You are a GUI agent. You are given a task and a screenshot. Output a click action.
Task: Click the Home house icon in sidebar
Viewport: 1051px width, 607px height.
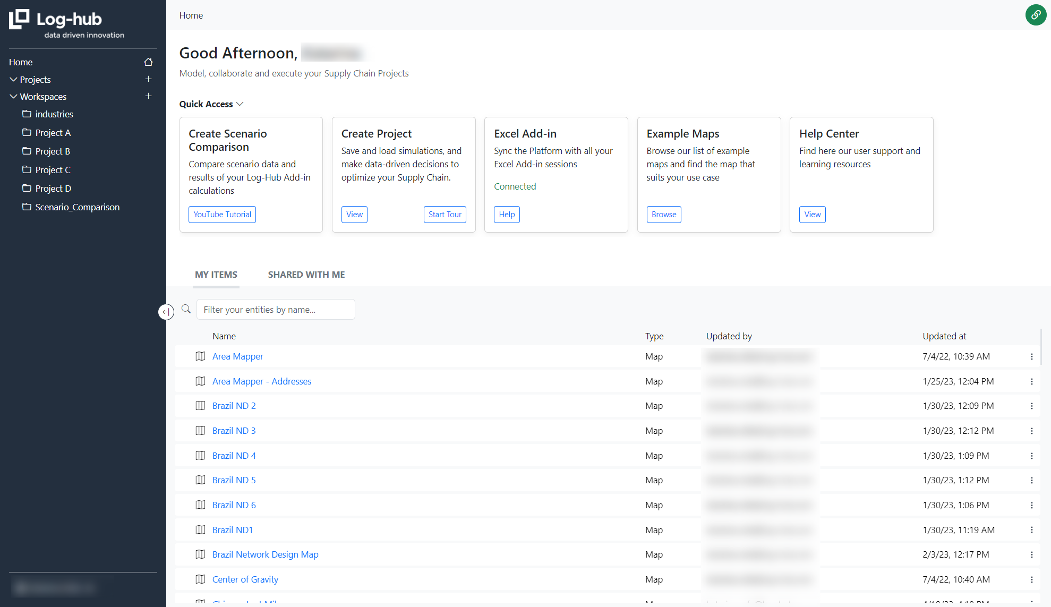tap(148, 62)
